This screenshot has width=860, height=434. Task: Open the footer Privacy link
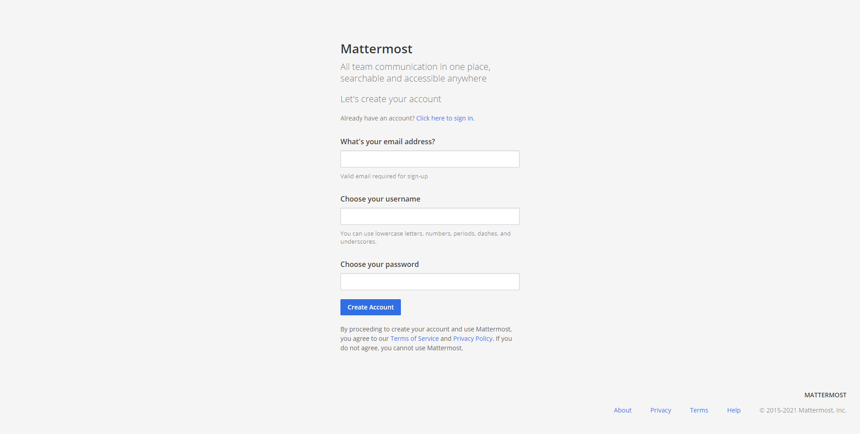(x=660, y=410)
